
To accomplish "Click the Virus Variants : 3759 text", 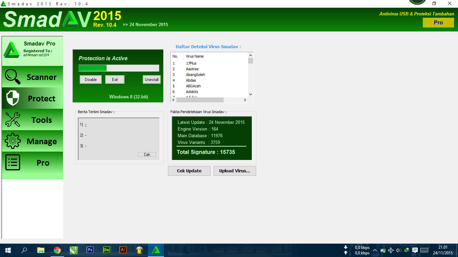I will tap(199, 142).
